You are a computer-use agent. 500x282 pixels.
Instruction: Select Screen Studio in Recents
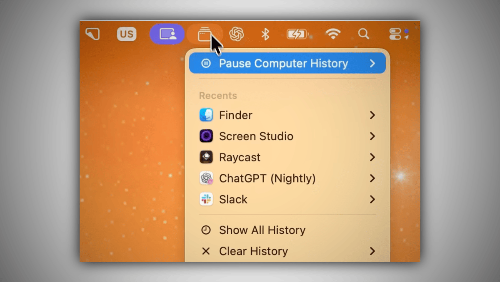tap(287, 136)
